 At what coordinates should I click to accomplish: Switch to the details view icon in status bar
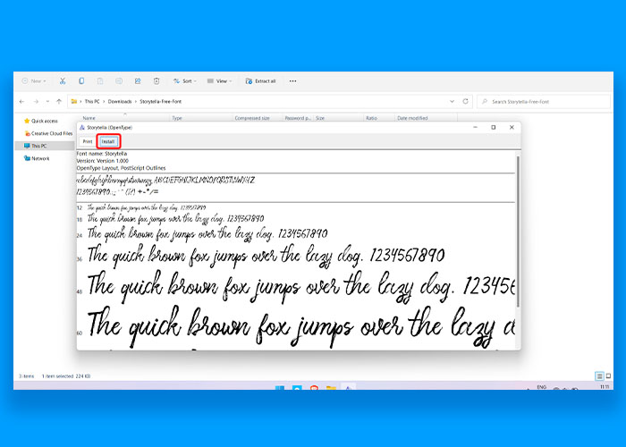pyautogui.click(x=599, y=376)
